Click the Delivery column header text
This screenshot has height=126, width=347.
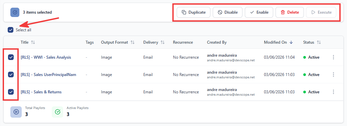[x=151, y=42]
